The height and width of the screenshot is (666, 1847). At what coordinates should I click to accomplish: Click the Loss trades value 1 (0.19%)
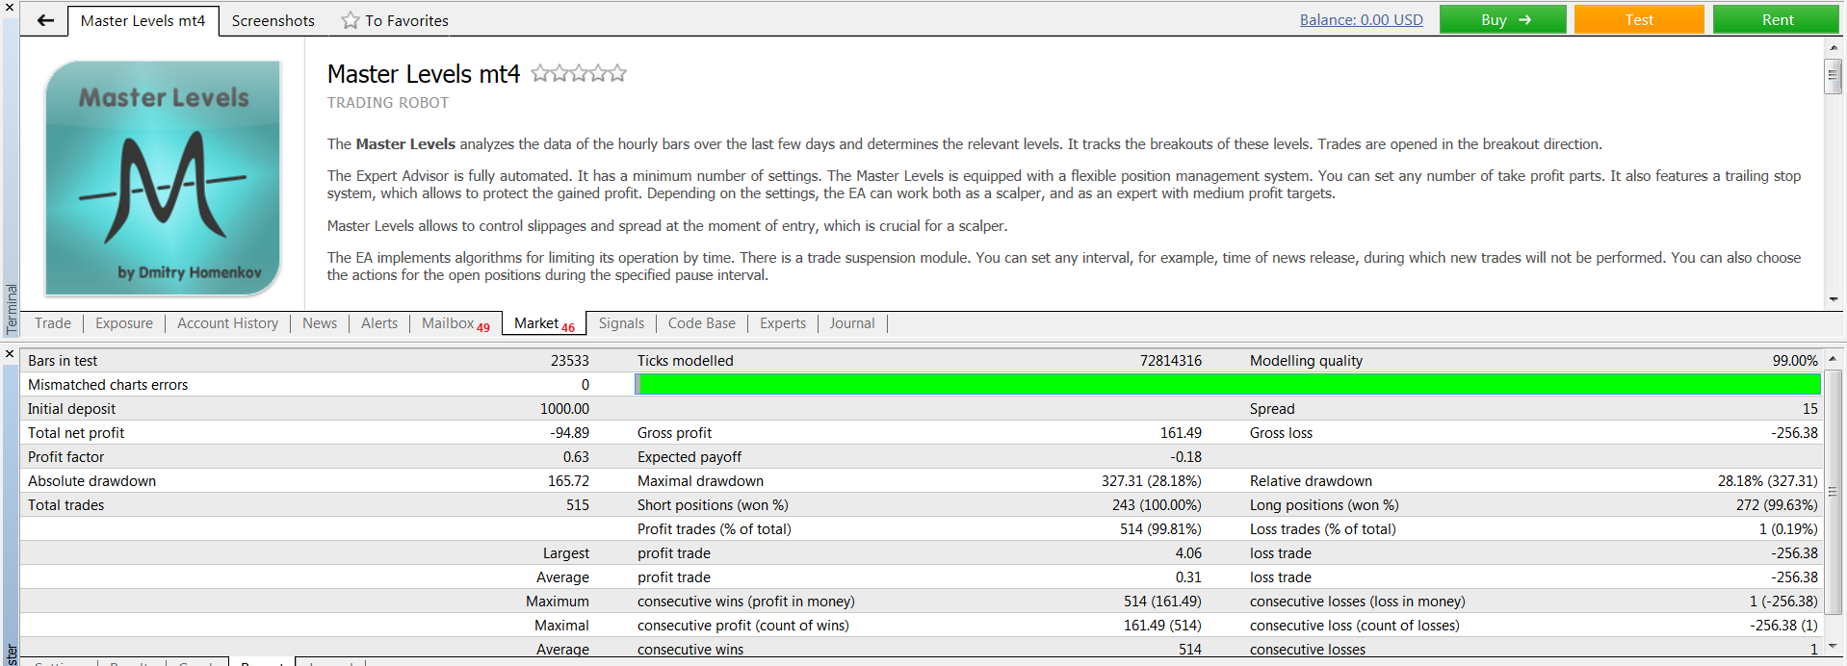(x=1788, y=529)
